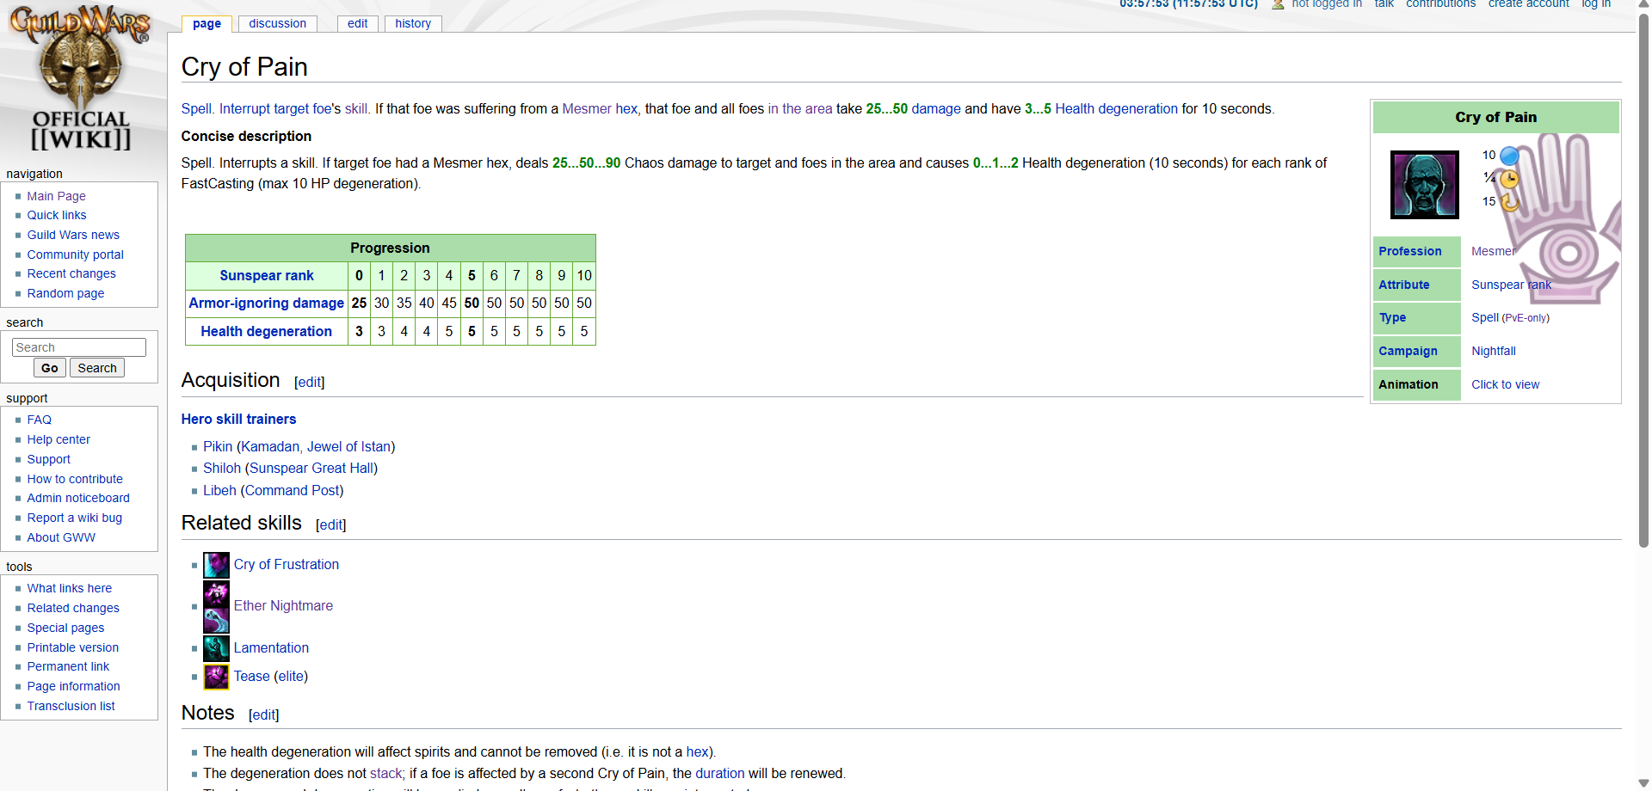Open Admin noticeboard
Screen dimensions: 1652x791
coord(78,498)
